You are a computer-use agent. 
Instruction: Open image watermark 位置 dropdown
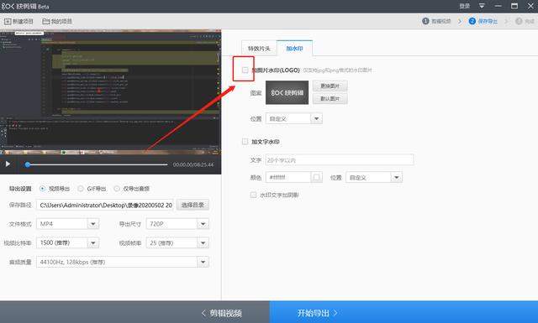pyautogui.click(x=294, y=118)
